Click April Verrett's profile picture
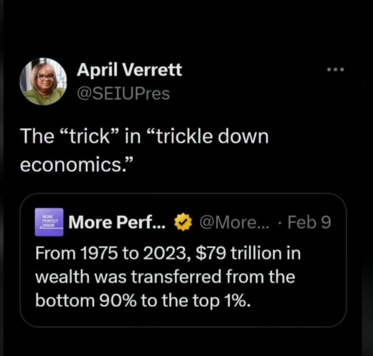373x356 pixels. (43, 81)
